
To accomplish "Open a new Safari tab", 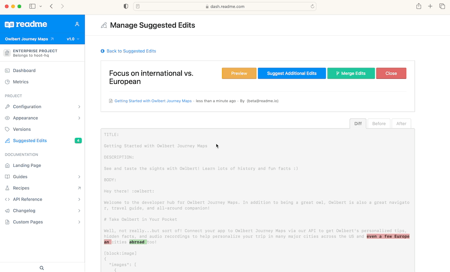I will (x=430, y=6).
